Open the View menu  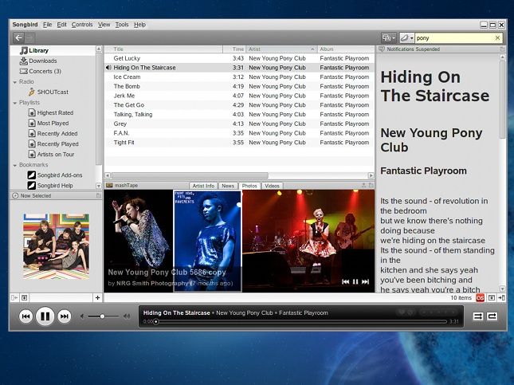[104, 25]
